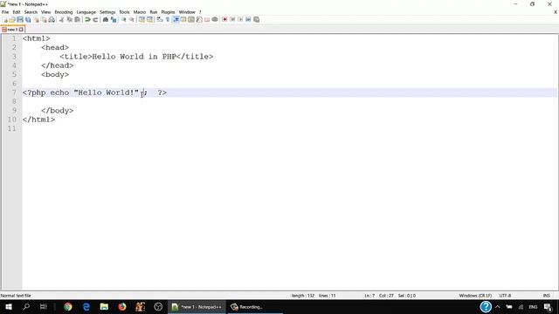The image size is (559, 314).
Task: Open the Macro menu
Action: coord(140,12)
